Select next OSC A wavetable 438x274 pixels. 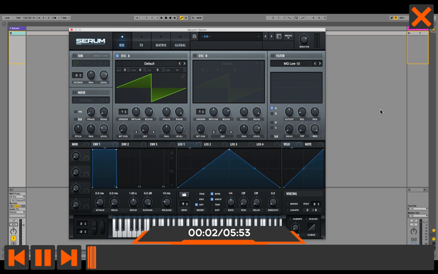[x=185, y=64]
